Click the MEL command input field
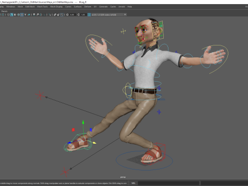Image resolution: width=248 pixels, height=186 pixels. point(168,183)
